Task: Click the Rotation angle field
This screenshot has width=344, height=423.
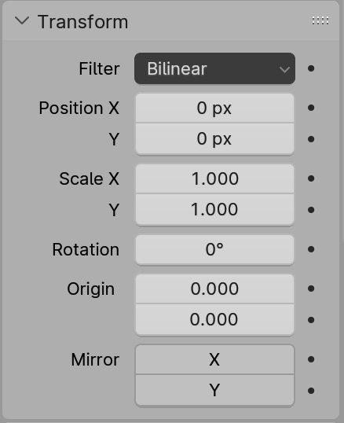Action: (214, 249)
